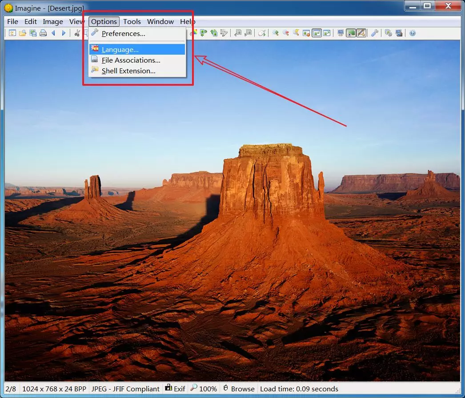The image size is (465, 398).
Task: Click the 2/8 image counter in the status bar
Action: point(11,389)
